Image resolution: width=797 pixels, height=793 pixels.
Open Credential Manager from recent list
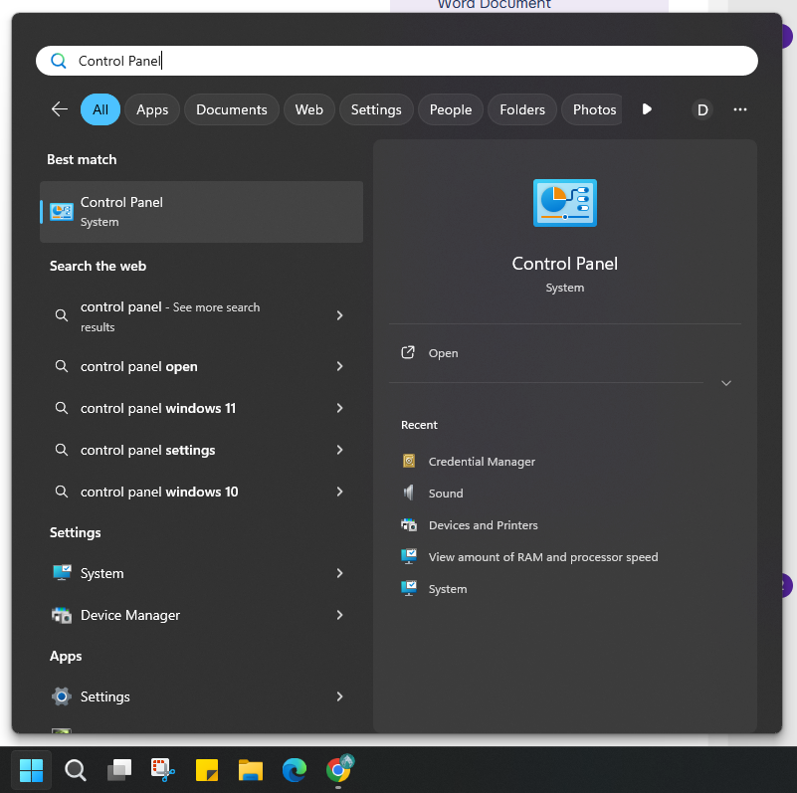point(482,462)
